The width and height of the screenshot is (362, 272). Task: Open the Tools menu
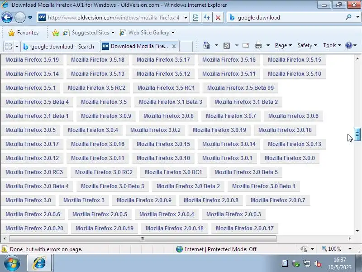332,45
